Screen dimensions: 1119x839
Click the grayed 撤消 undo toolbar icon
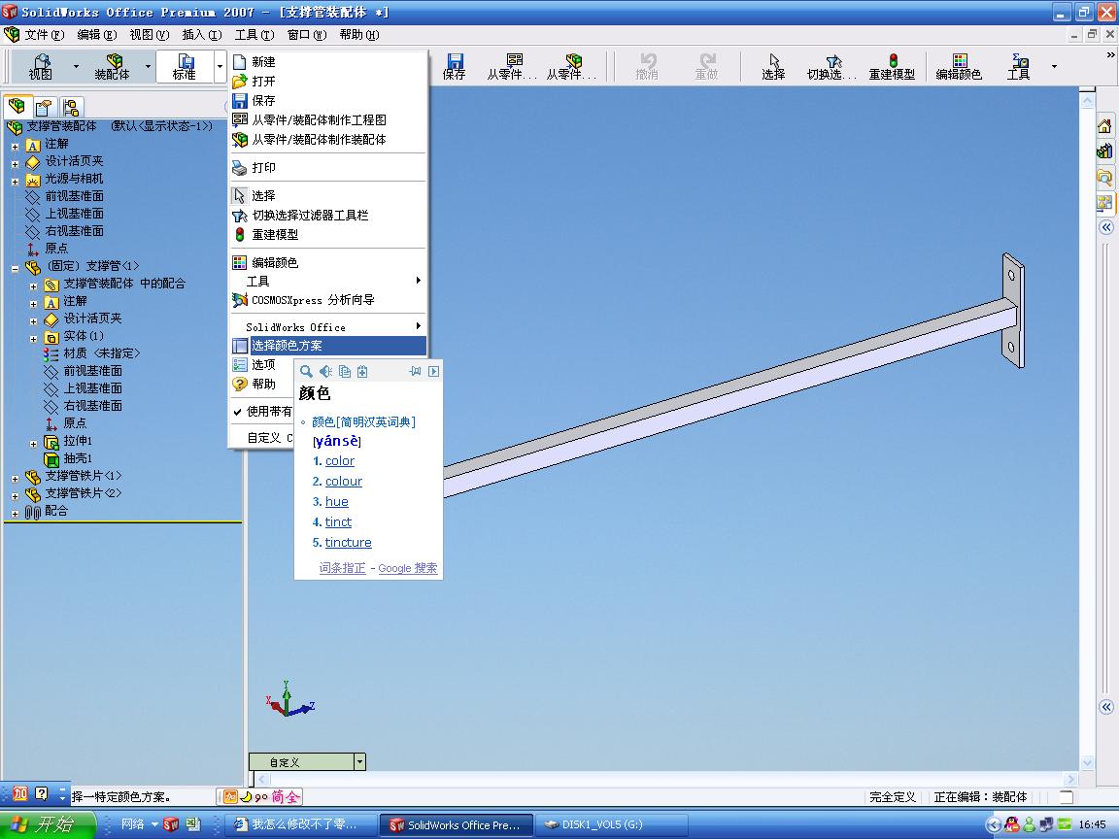click(x=647, y=66)
